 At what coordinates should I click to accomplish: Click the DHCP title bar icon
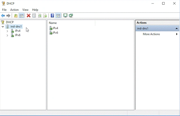coord(4,4)
